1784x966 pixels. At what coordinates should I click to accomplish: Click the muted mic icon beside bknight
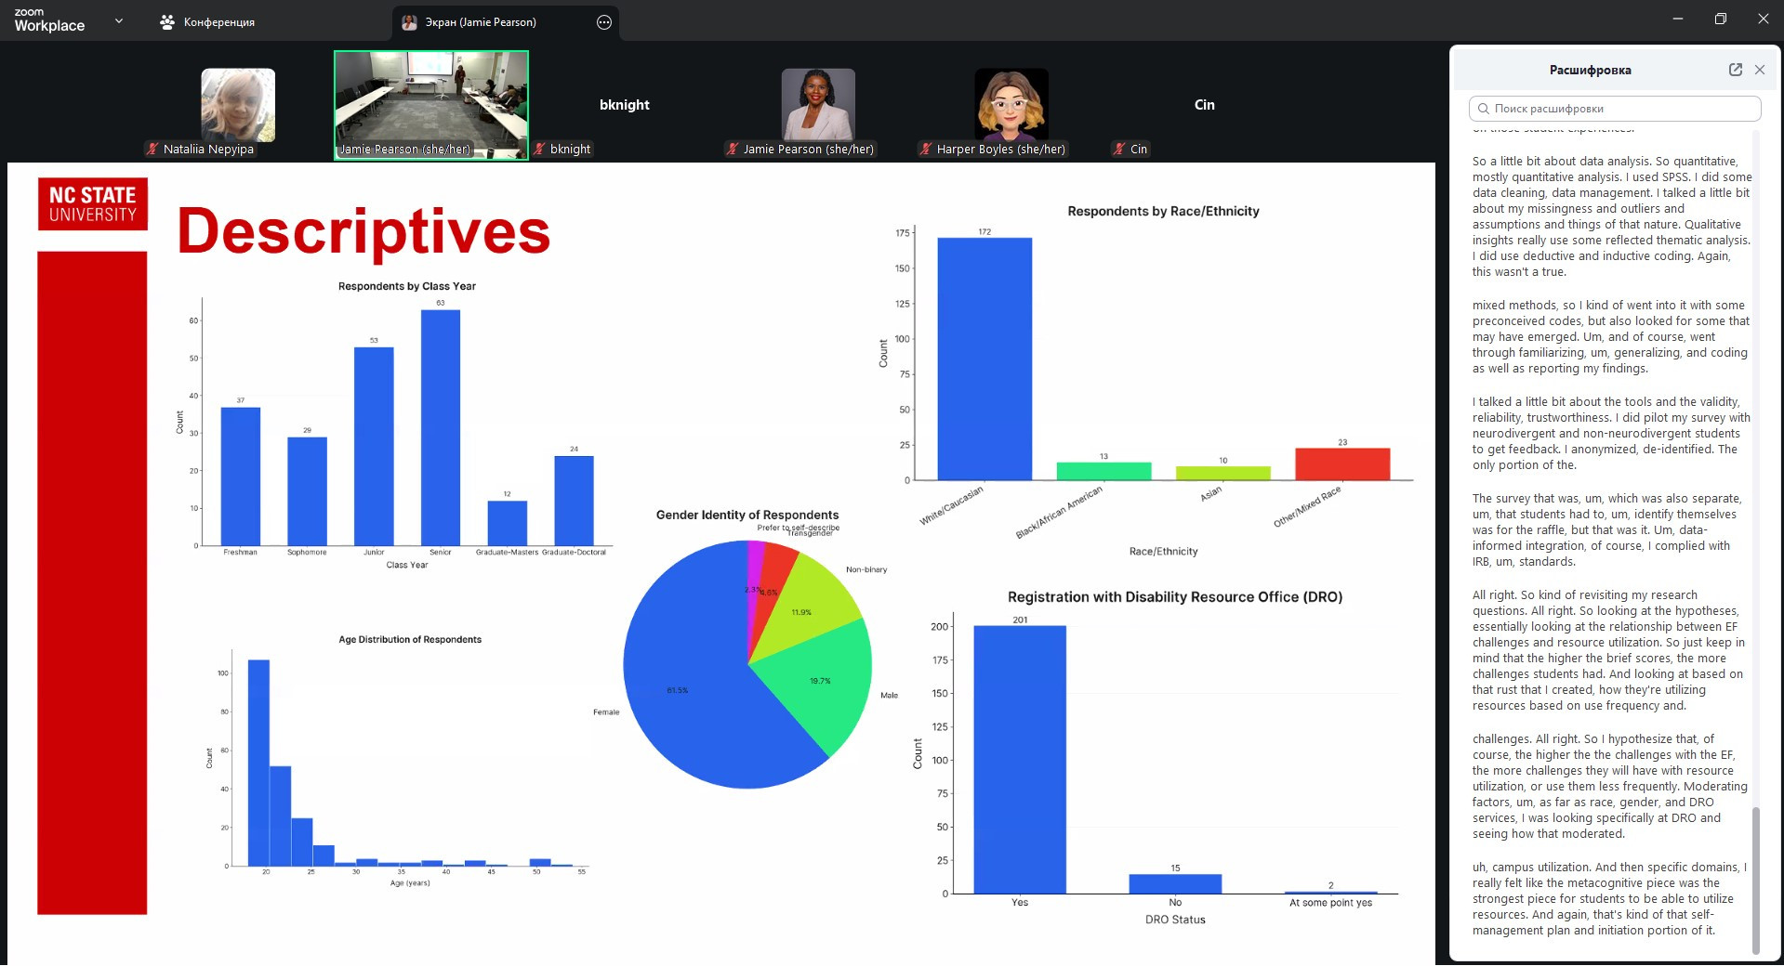(539, 150)
